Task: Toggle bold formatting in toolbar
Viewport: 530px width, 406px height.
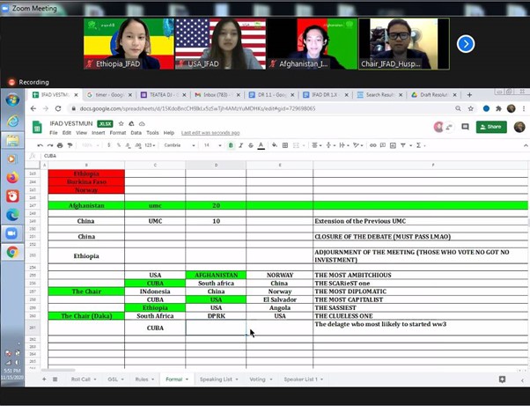Action: (231, 145)
